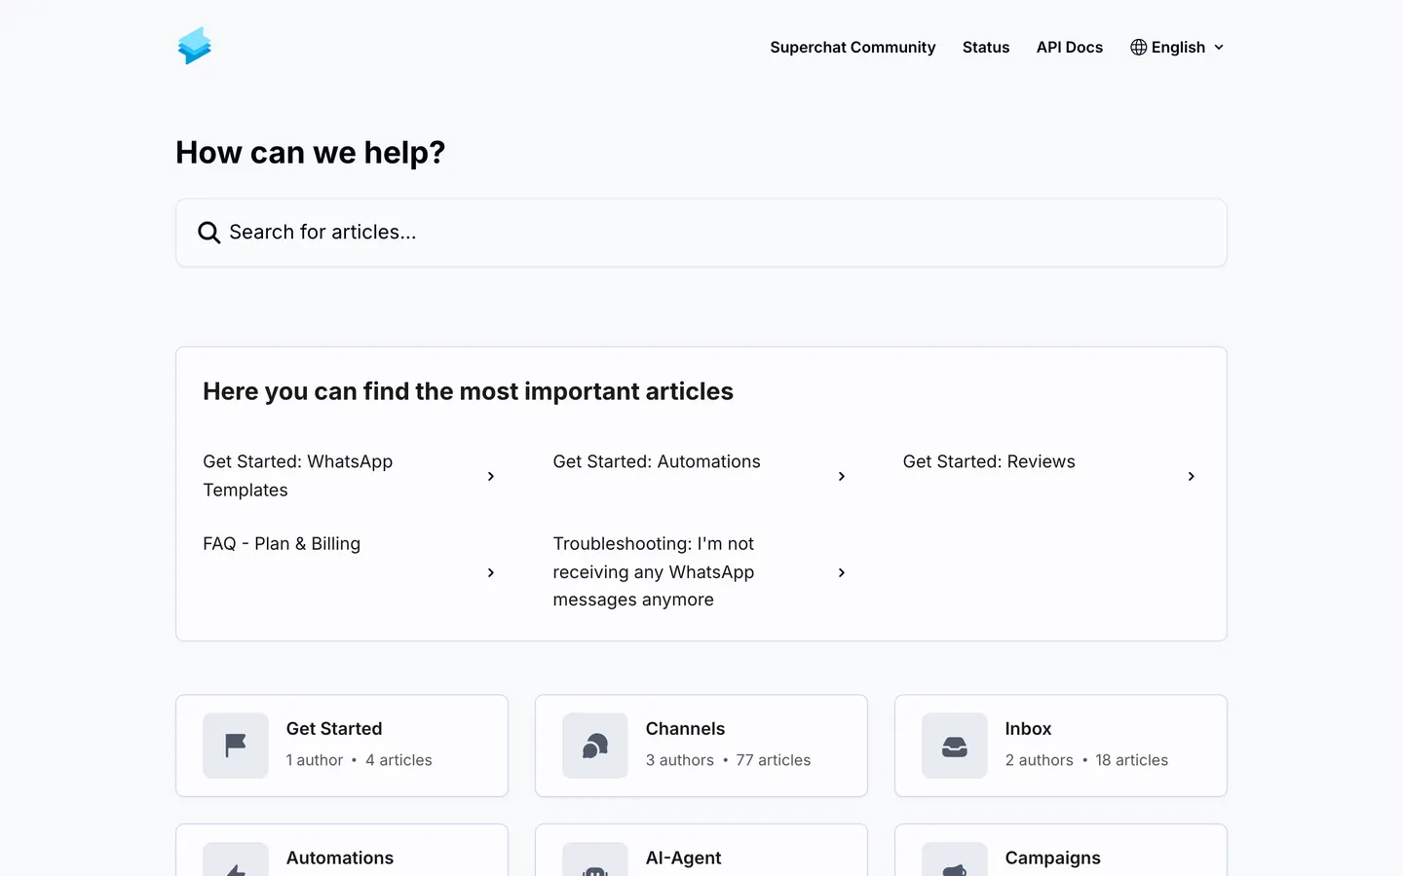Click the '2 authors' text

coord(1040,760)
